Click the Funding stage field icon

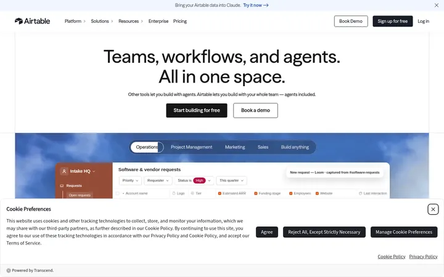point(256,193)
